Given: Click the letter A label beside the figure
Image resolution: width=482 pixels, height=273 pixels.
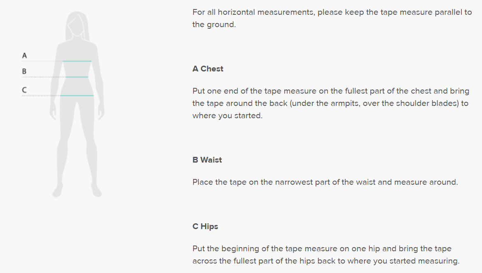Looking at the screenshot, I should [x=25, y=55].
